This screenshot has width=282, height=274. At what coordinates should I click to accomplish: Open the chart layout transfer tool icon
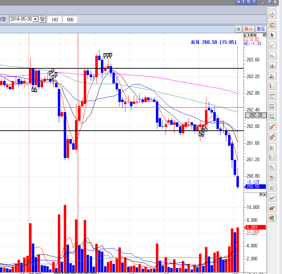click(x=272, y=25)
